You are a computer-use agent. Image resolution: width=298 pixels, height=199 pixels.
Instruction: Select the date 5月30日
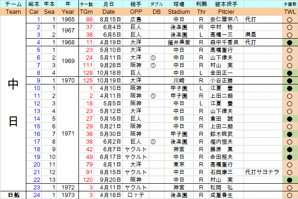(x=110, y=134)
